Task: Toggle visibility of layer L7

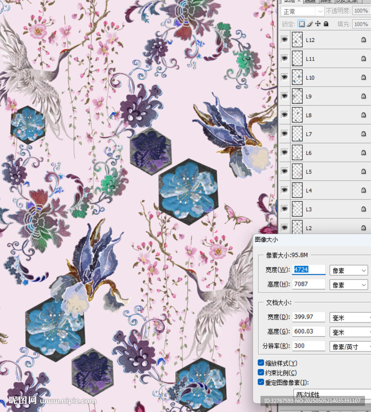Action: pyautogui.click(x=285, y=134)
